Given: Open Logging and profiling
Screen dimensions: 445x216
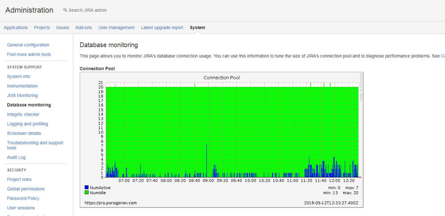Looking at the screenshot, I should click(28, 124).
